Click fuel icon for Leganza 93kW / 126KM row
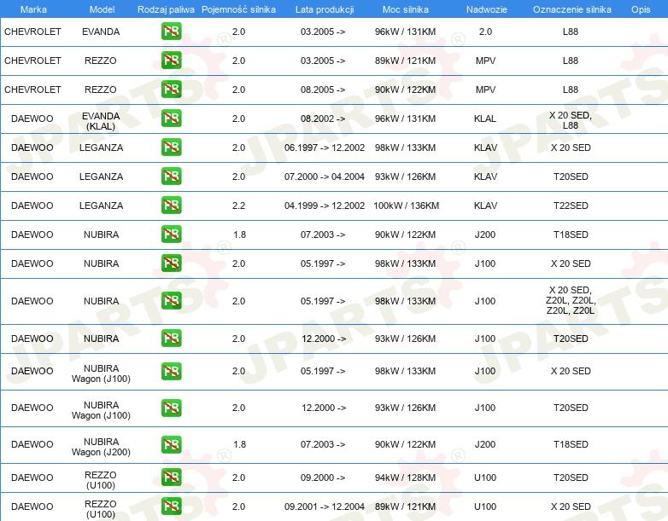668x521 pixels. coord(171,176)
